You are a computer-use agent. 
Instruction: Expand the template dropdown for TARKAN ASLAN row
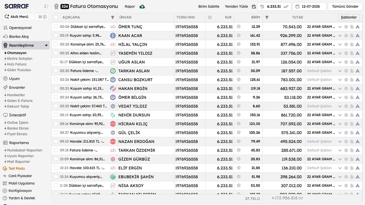340,71
